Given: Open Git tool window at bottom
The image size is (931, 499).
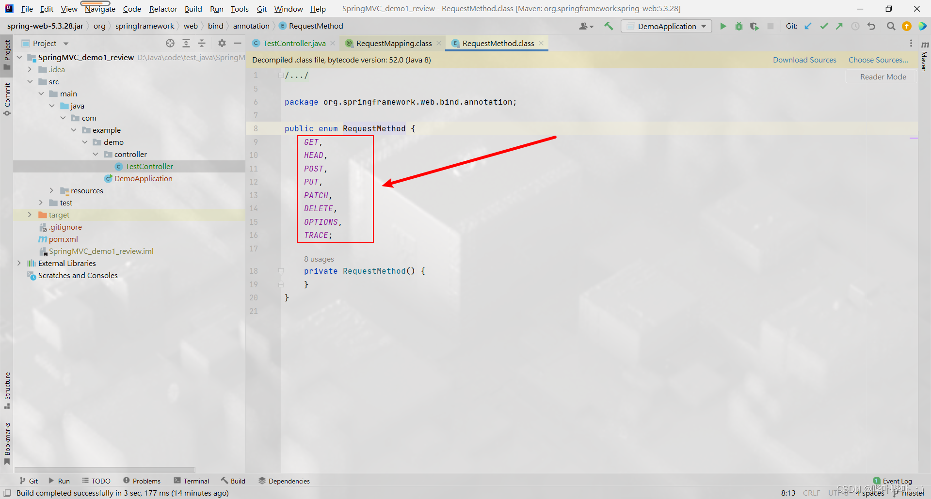Looking at the screenshot, I should [29, 481].
